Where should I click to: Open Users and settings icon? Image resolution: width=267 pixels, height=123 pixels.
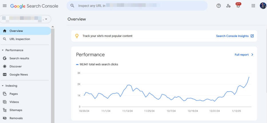[x=228, y=6]
